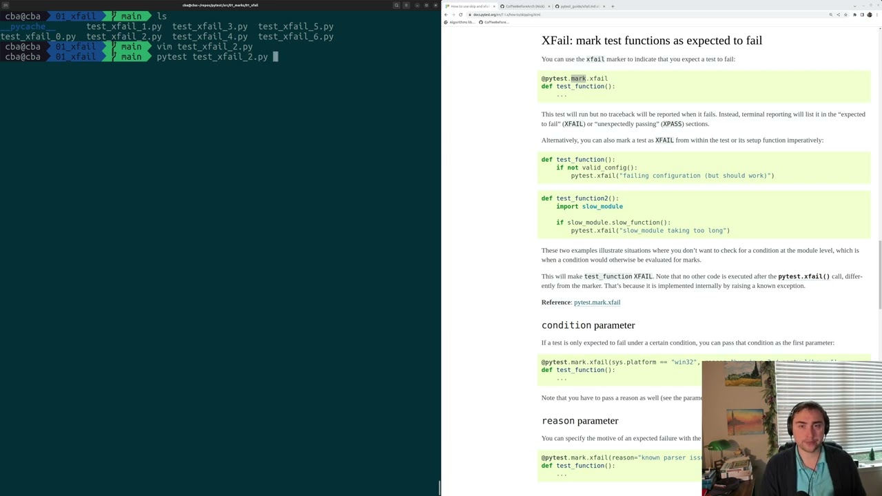Click the 'pytest test_xfail_2.py' command line
882x496 pixels.
coord(212,57)
